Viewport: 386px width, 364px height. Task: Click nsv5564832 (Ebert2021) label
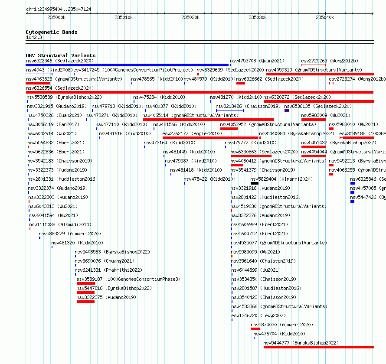pyautogui.click(x=56, y=143)
